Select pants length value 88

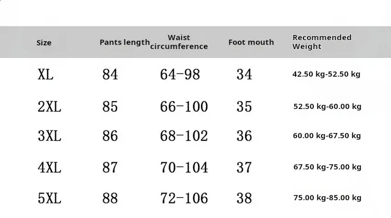pyautogui.click(x=110, y=198)
